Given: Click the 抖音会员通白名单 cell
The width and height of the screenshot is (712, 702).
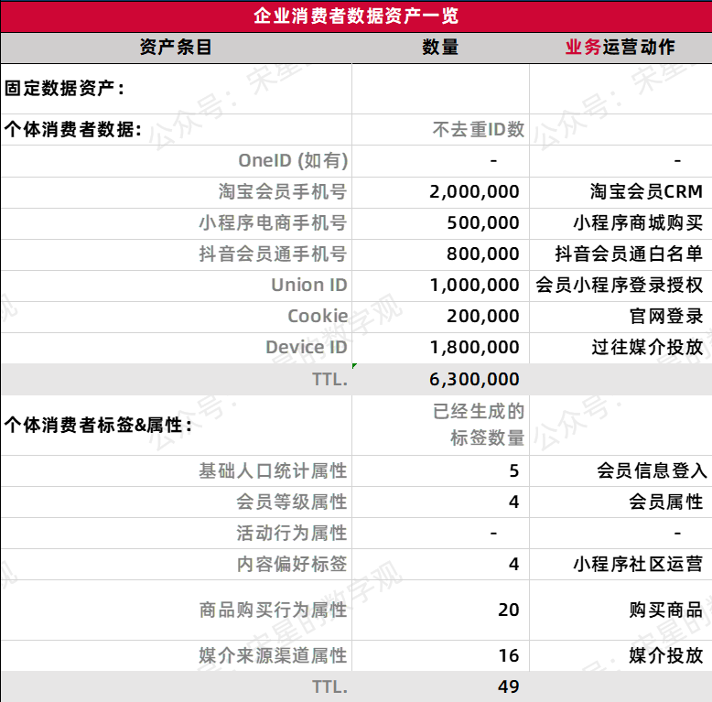Looking at the screenshot, I should [629, 254].
